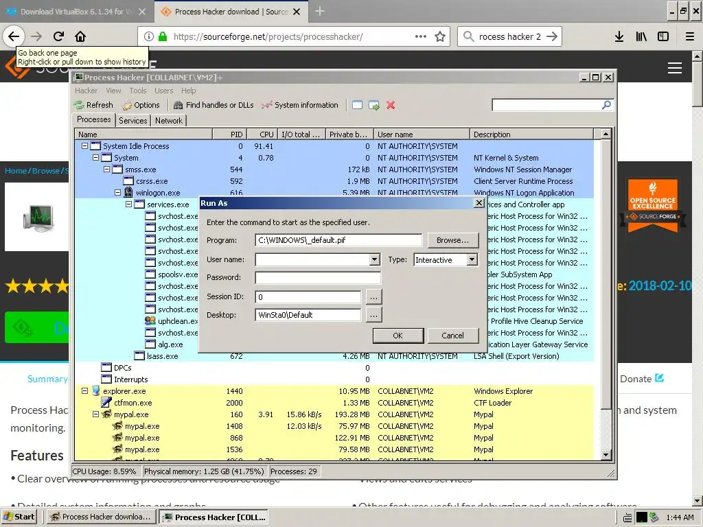Sort by Description column header

pyautogui.click(x=532, y=134)
